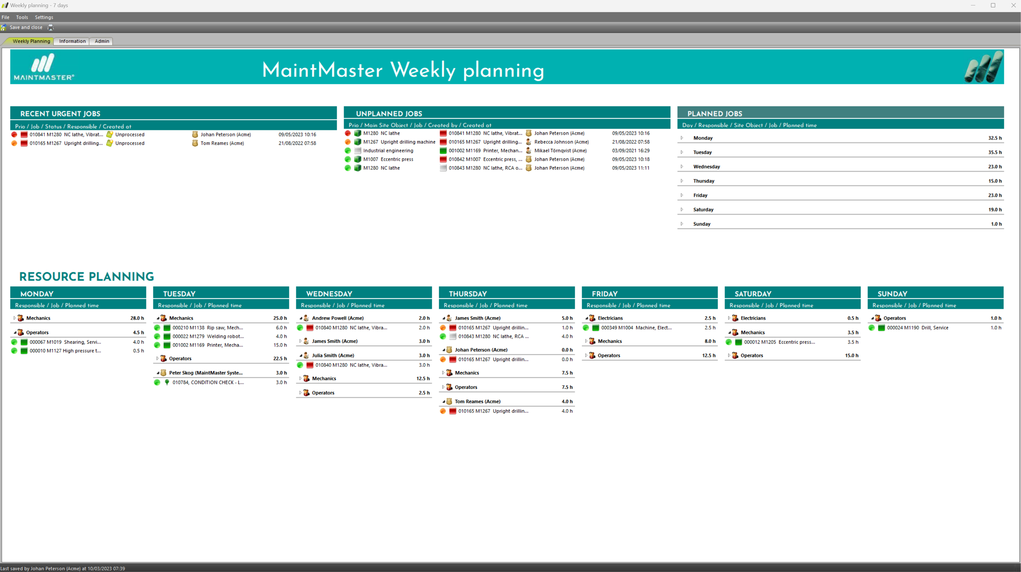This screenshot has height=572, width=1021.
Task: Switch to the Admin tab
Action: [x=102, y=41]
